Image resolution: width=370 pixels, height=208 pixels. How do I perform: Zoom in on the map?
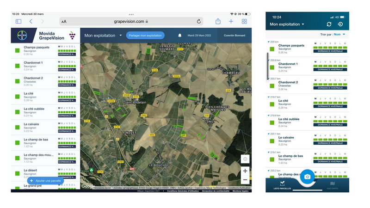[245, 171]
